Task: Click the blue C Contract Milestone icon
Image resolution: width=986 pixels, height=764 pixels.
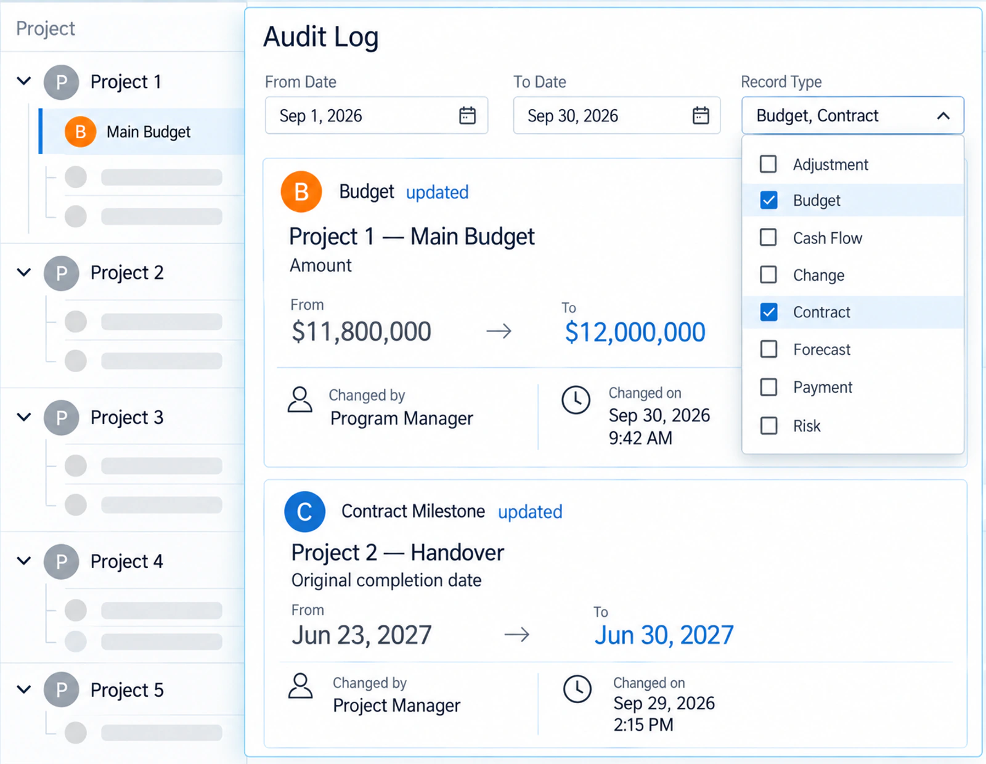Action: click(x=304, y=512)
